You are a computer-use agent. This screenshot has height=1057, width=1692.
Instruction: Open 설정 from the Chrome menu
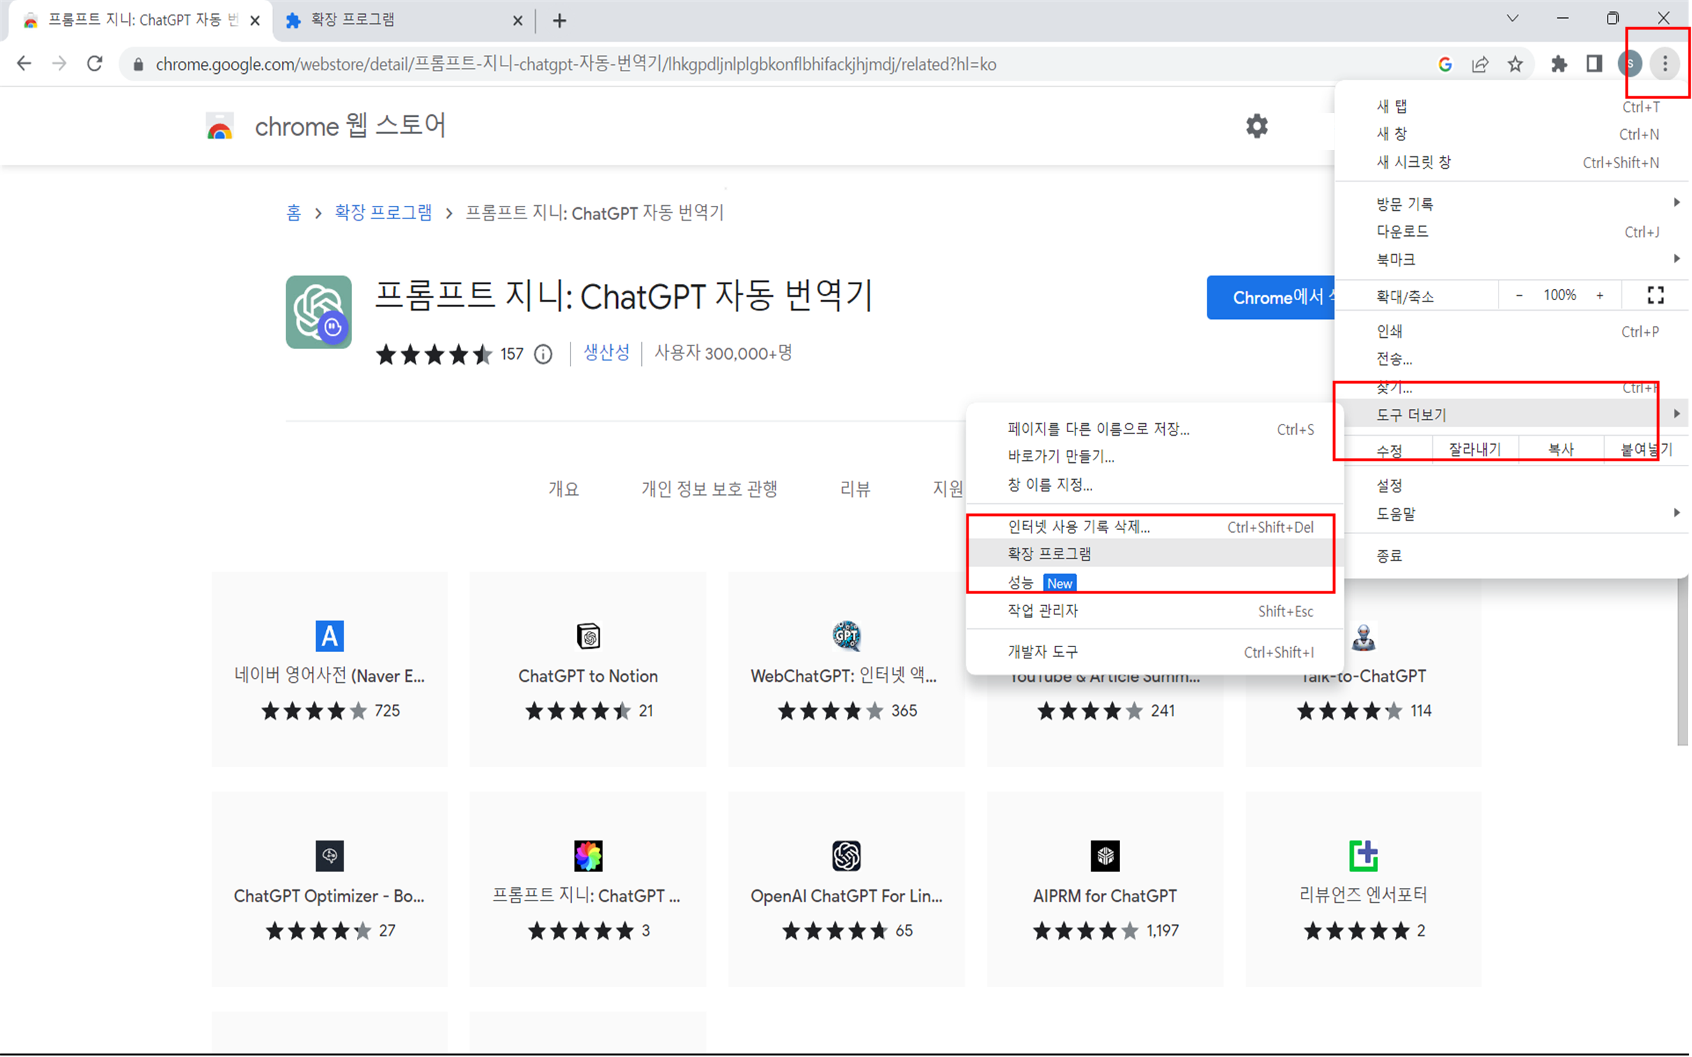pos(1511,485)
